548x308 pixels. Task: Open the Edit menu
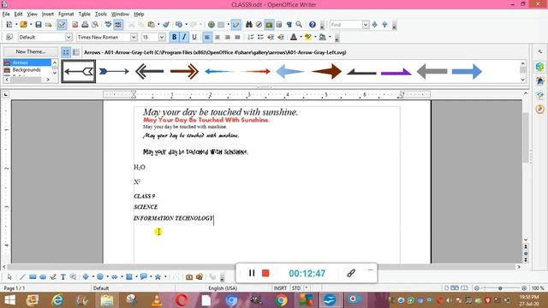[18, 14]
